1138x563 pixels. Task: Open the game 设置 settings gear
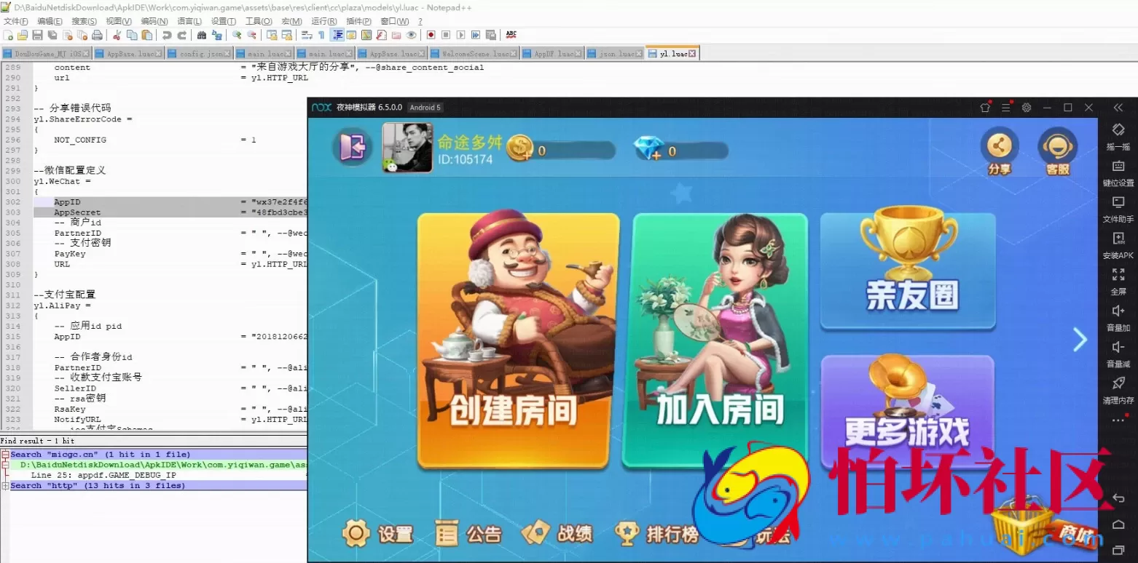357,532
